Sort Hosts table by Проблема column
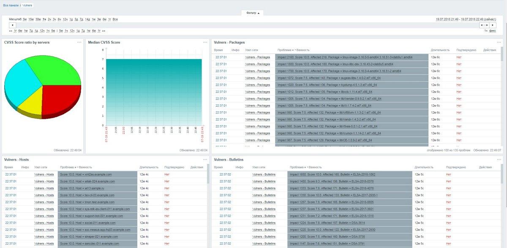507x248 pixels. pos(67,167)
